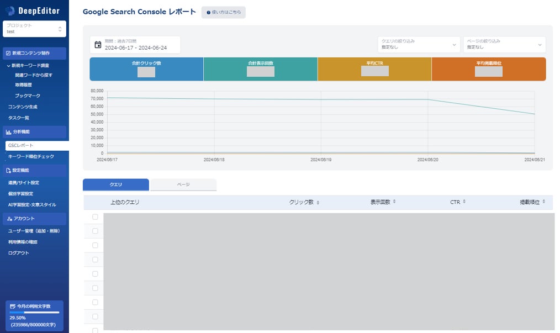Open the プロジェクト test selector
The height and width of the screenshot is (333, 560).
(x=34, y=29)
